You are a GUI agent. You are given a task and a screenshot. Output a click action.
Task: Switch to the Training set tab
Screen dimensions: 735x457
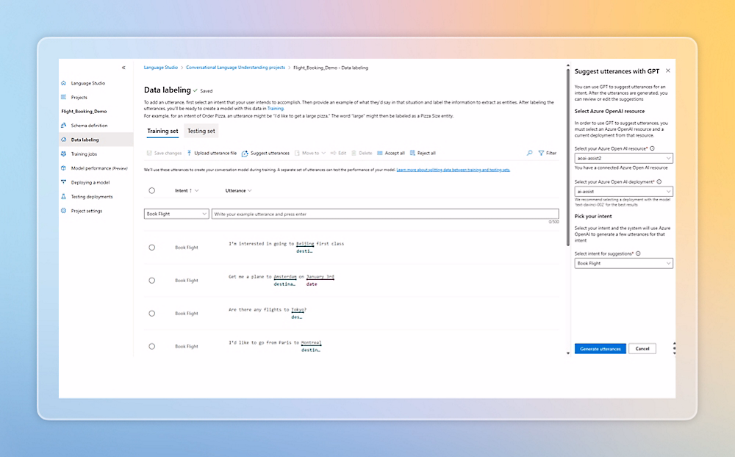tap(162, 132)
